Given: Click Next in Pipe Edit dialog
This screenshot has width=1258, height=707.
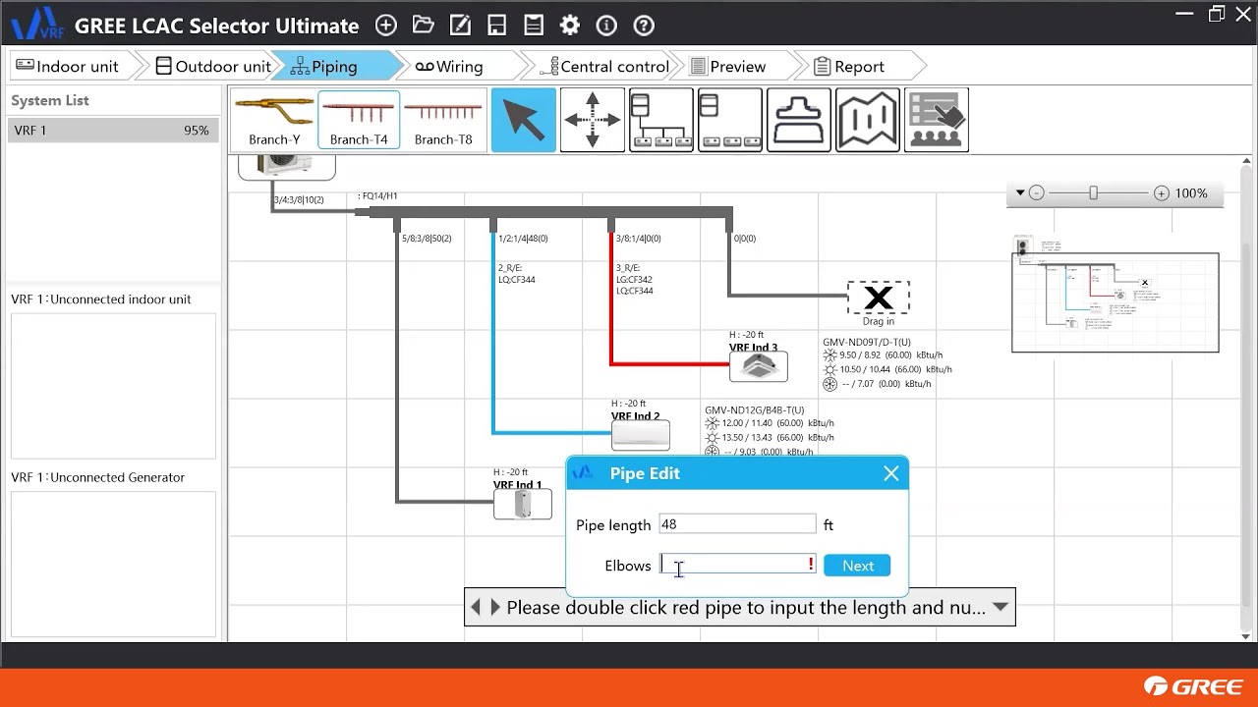Looking at the screenshot, I should (x=857, y=566).
